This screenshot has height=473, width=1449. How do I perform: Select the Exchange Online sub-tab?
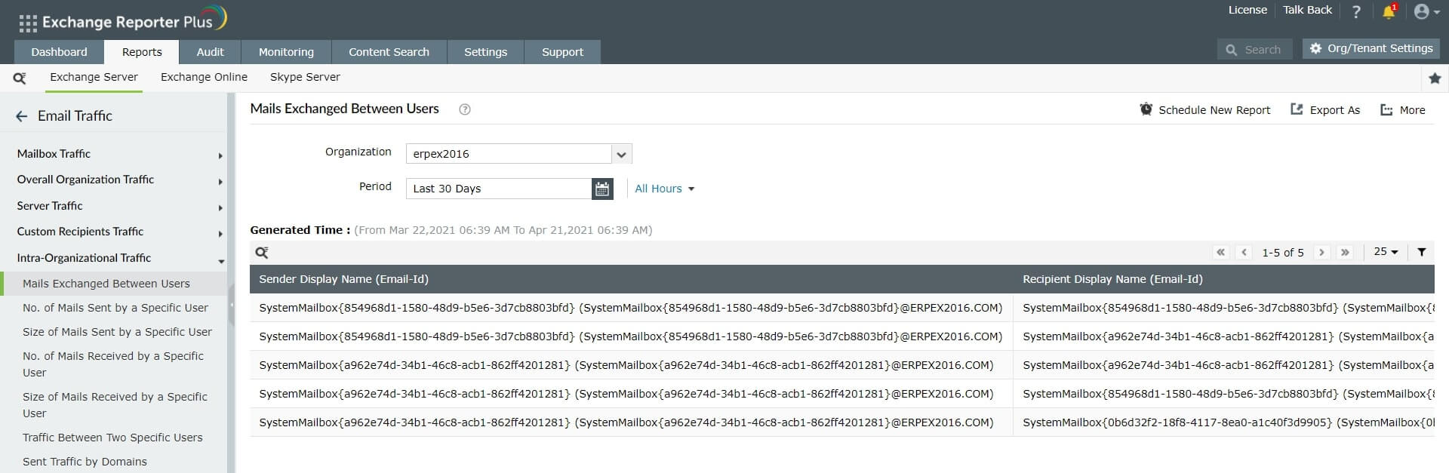pyautogui.click(x=204, y=77)
